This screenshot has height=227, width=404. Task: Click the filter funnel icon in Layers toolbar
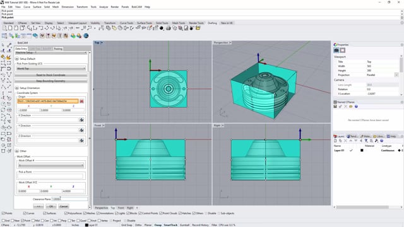point(366,141)
